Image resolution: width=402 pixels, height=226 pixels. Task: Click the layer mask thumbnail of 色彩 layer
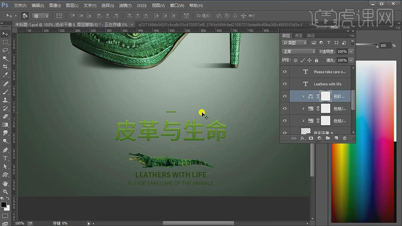[x=326, y=96]
